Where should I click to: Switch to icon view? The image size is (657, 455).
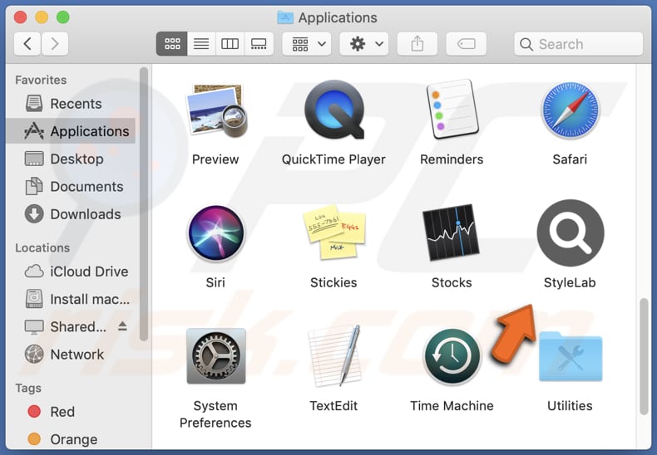(x=172, y=43)
